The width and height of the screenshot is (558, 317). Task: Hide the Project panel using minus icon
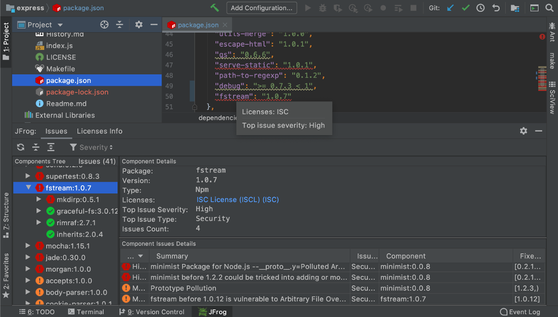(154, 25)
